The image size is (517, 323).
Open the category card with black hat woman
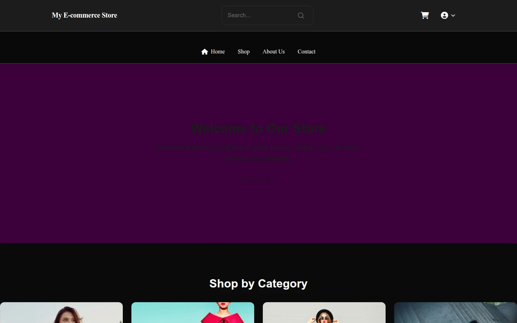pyautogui.click(x=324, y=313)
